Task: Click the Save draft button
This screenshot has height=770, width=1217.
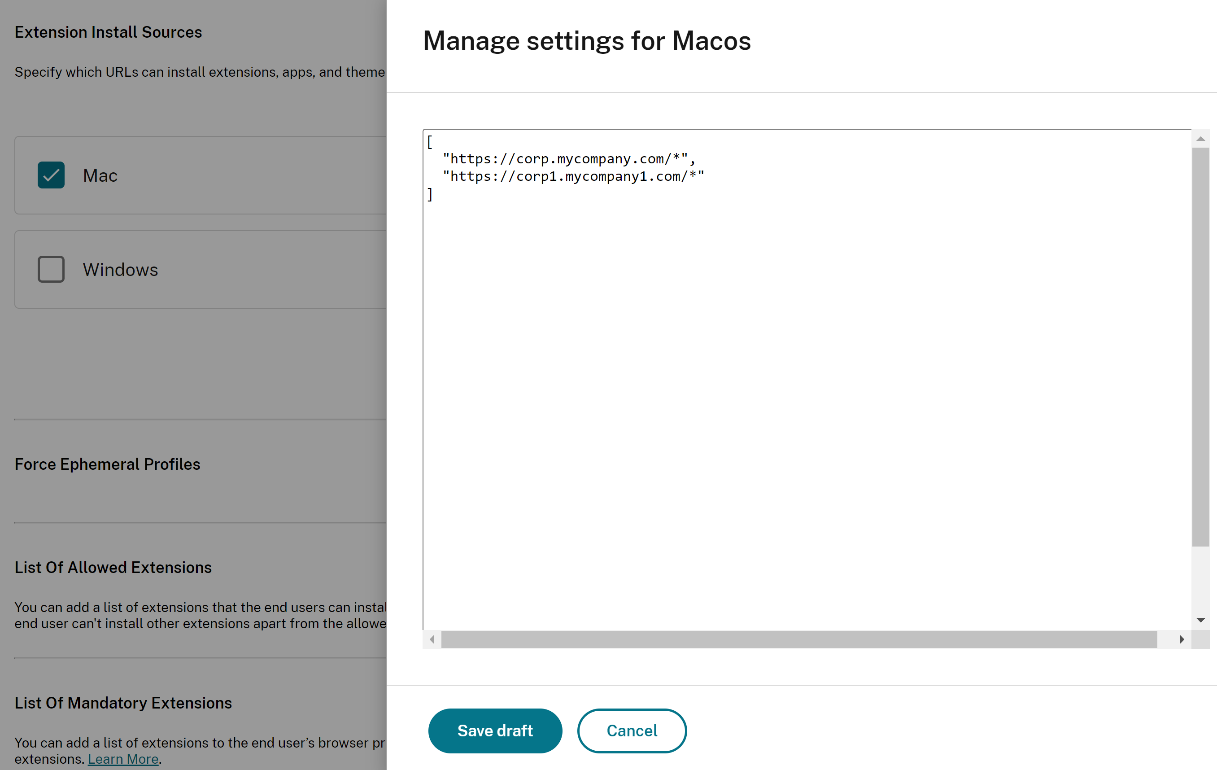Action: [x=495, y=731]
